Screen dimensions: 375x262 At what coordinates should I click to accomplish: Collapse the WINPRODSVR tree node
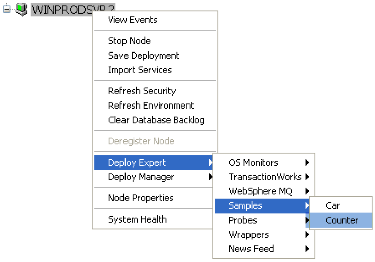pyautogui.click(x=7, y=9)
